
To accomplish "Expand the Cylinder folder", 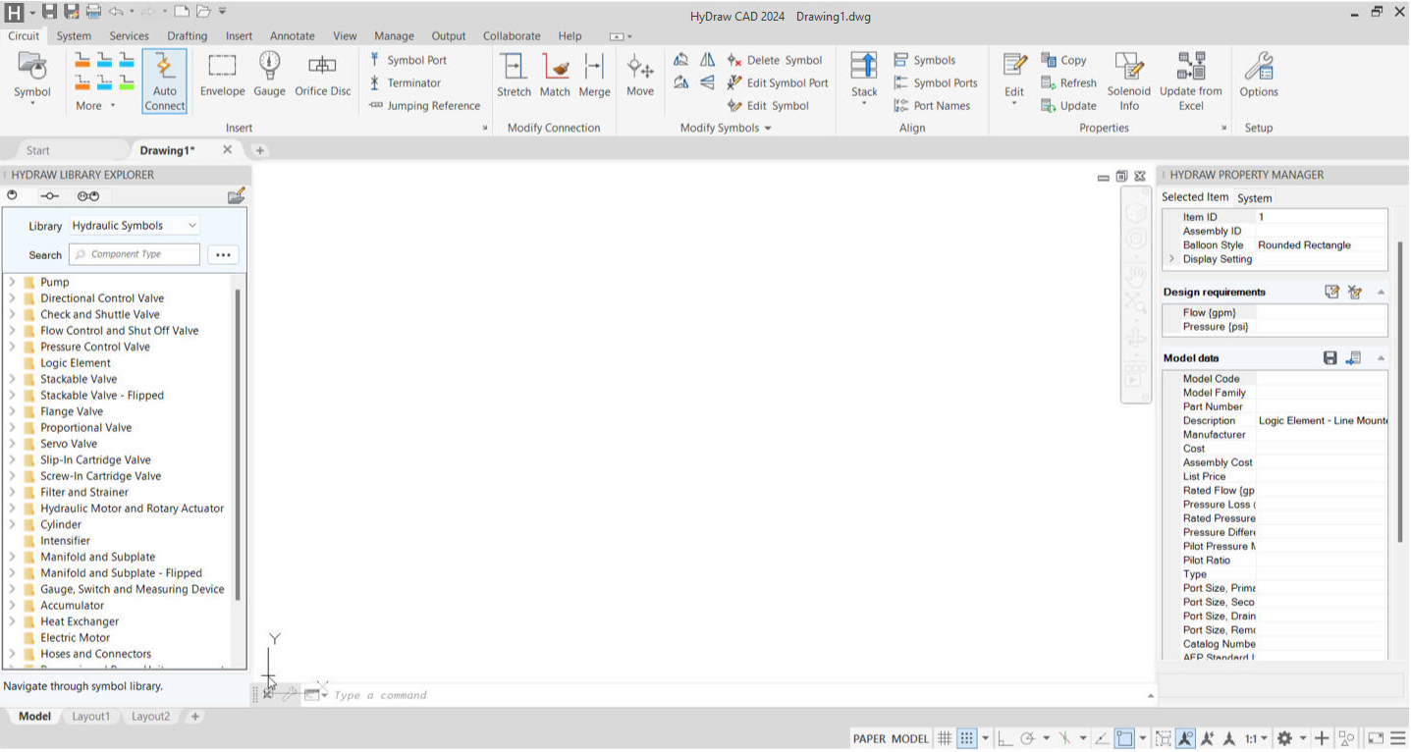I will click(x=12, y=525).
